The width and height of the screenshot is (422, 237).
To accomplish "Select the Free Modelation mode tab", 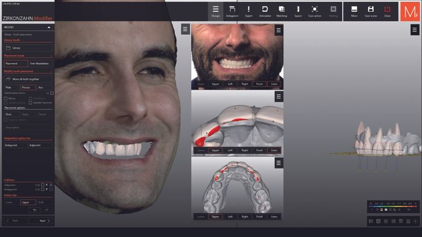I will coord(40,64).
